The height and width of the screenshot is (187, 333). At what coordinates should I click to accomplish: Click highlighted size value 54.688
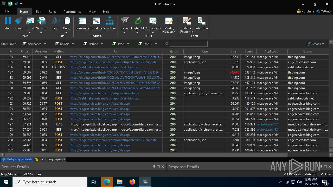coord(234,72)
